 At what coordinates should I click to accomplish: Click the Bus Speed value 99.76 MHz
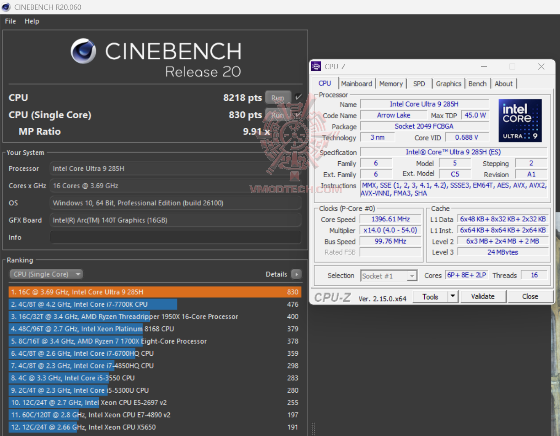(x=390, y=242)
